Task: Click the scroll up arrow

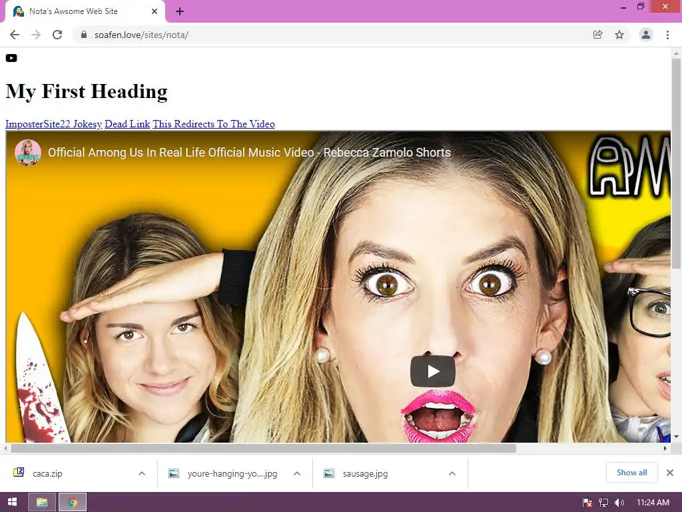Action: [x=677, y=53]
